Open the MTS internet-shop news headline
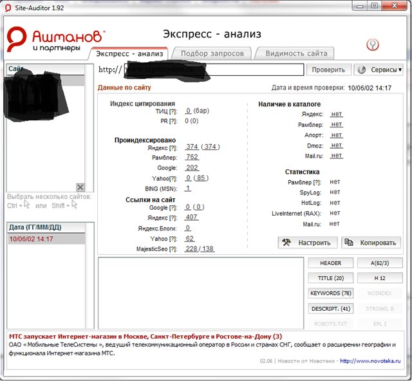Screen dimensions: 412x381 145,337
